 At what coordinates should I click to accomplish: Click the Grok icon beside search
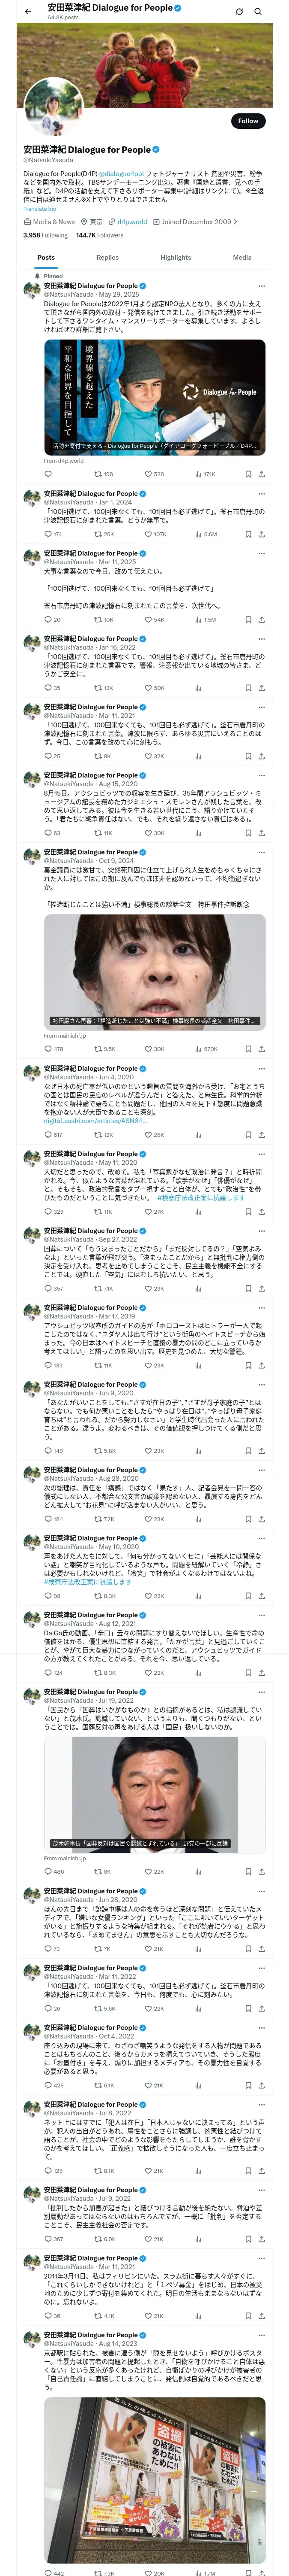click(239, 12)
